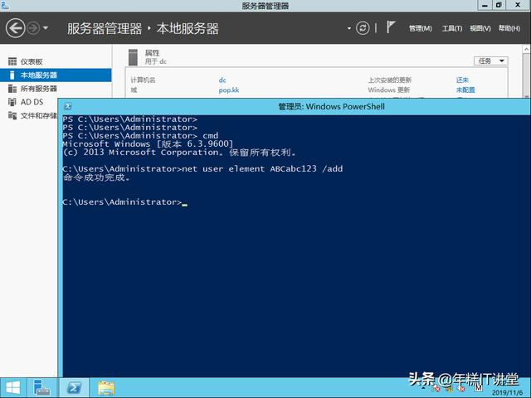Switch to PowerShell on the taskbar
Viewport: 531px width, 398px height.
point(74,388)
